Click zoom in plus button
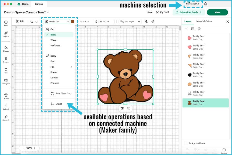232x155 pixels. point(34,148)
